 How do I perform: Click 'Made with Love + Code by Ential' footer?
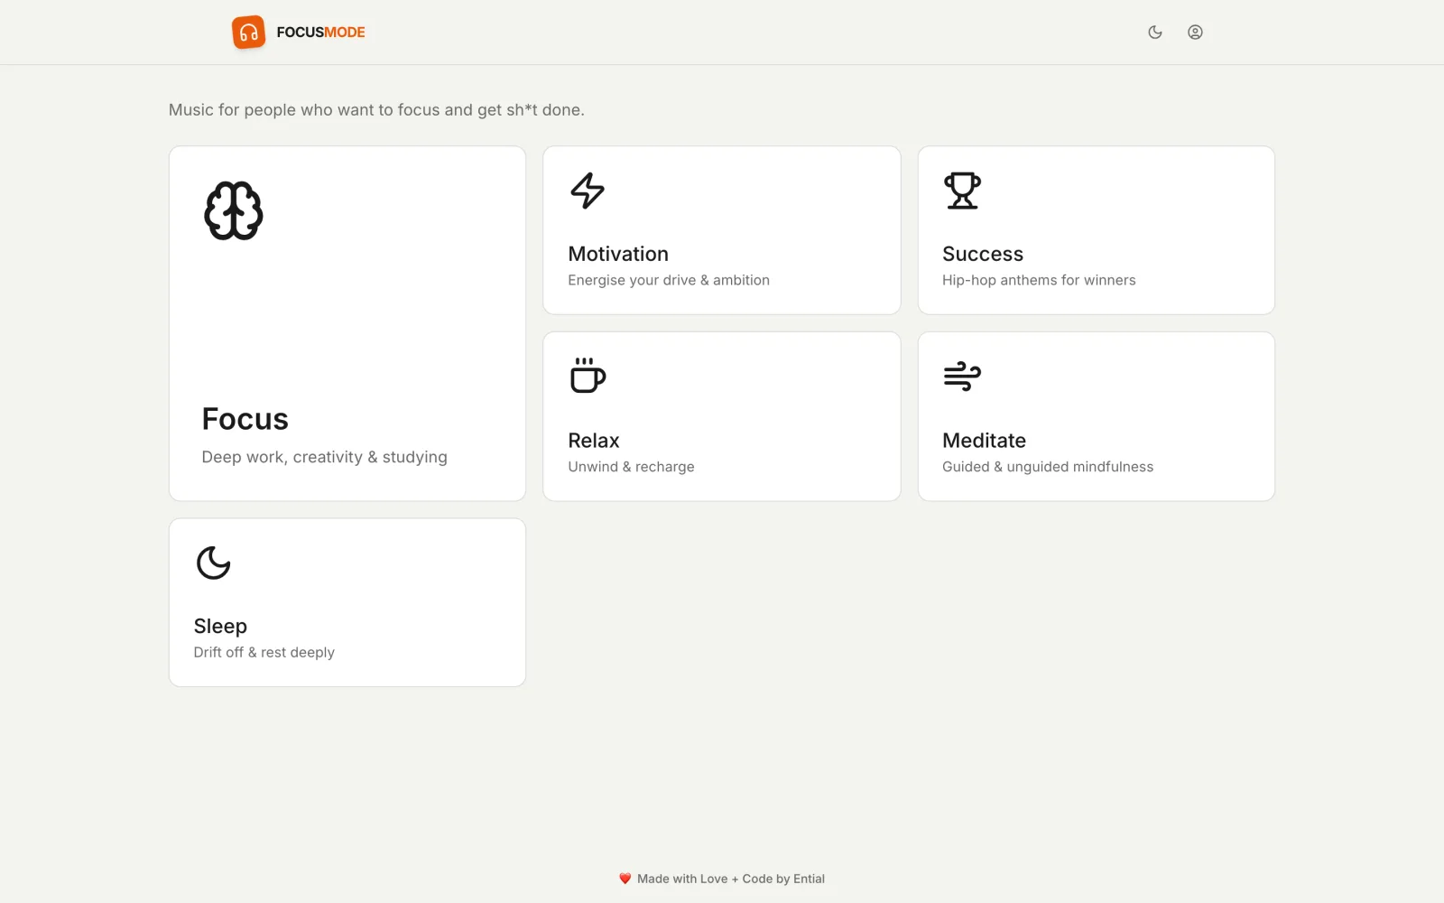(x=731, y=879)
